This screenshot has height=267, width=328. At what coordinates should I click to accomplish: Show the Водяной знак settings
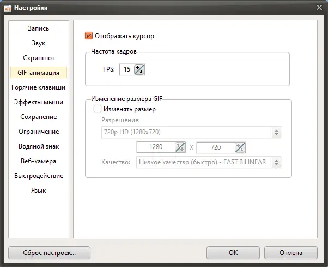tap(38, 146)
